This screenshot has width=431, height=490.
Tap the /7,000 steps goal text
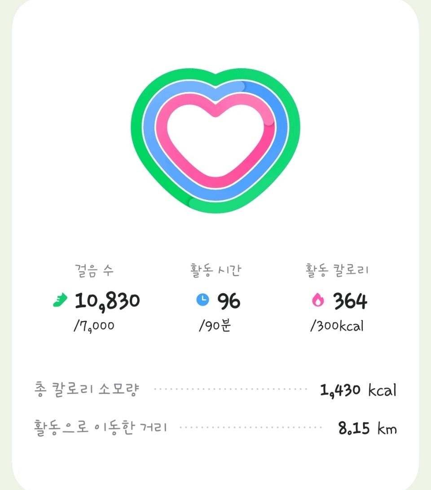[94, 326]
